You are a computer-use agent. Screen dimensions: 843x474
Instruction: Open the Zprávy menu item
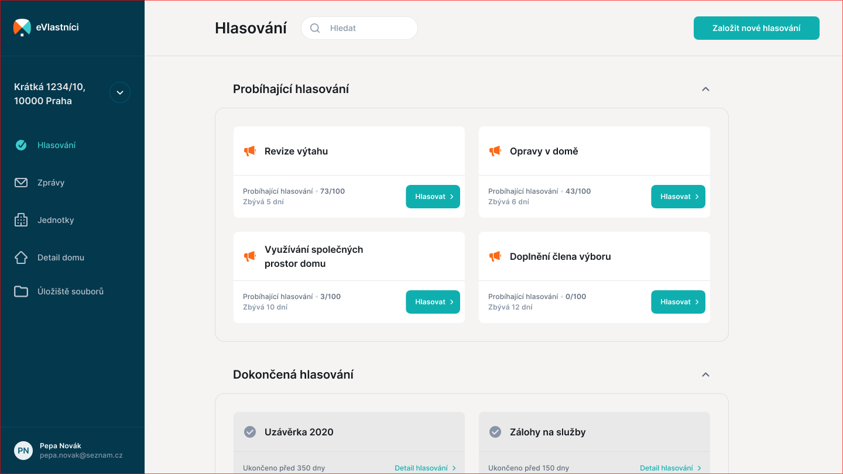tap(51, 183)
